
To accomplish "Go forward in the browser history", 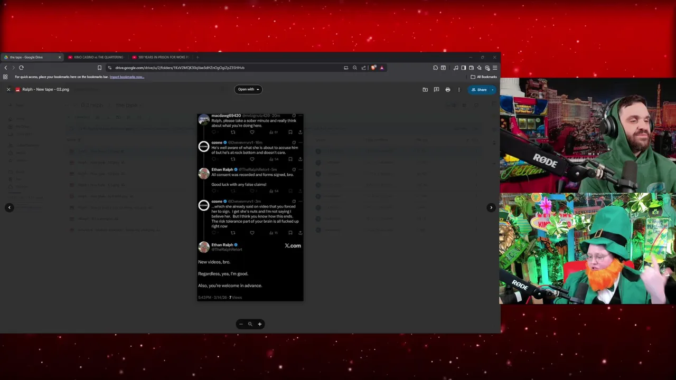I will [x=13, y=68].
